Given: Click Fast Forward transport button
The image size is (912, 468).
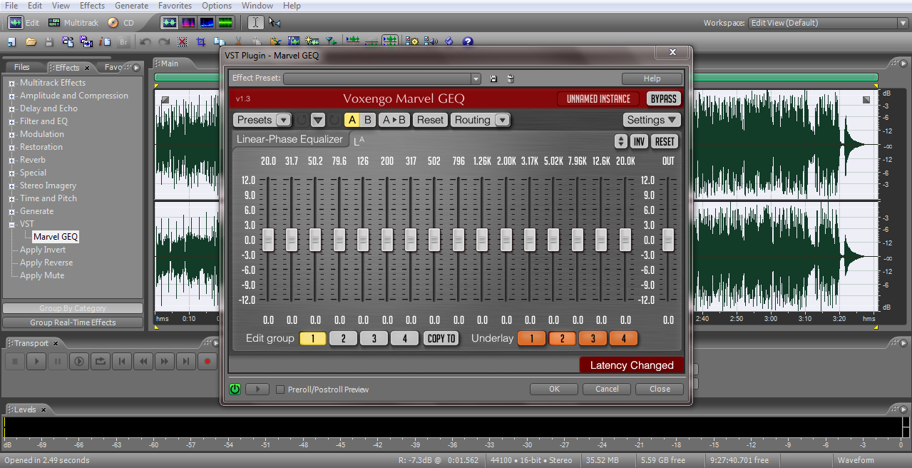Looking at the screenshot, I should click(165, 362).
